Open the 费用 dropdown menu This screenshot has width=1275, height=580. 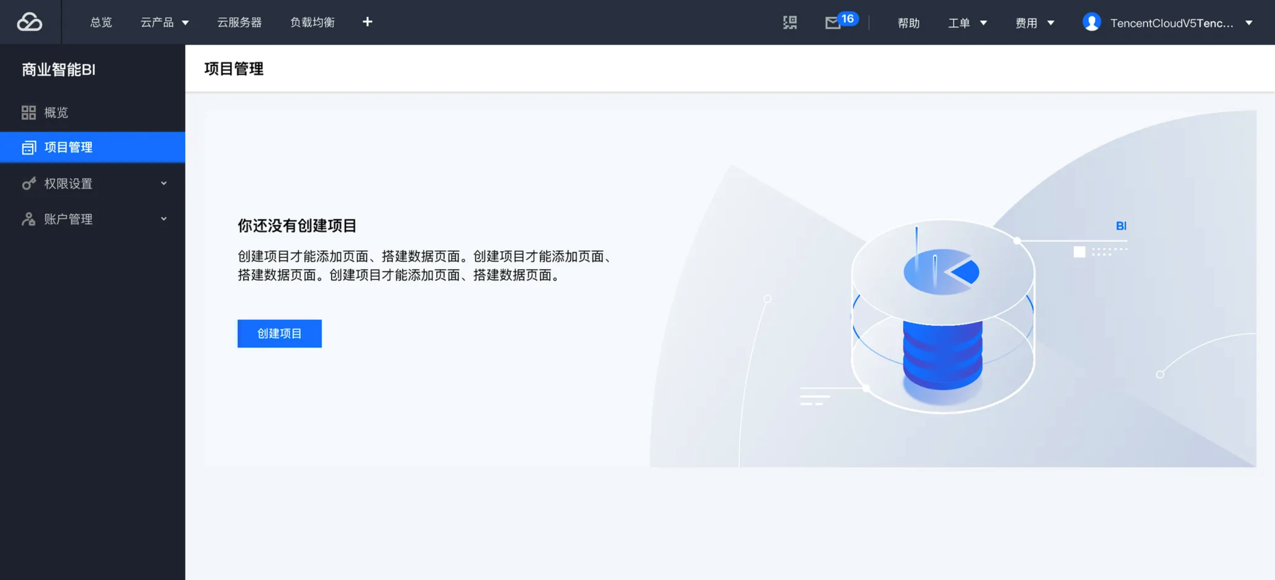1034,23
